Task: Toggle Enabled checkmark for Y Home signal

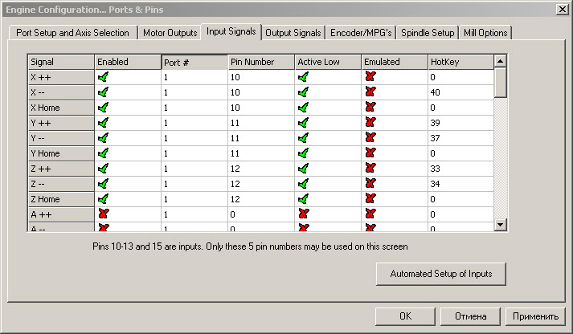Action: (x=104, y=153)
